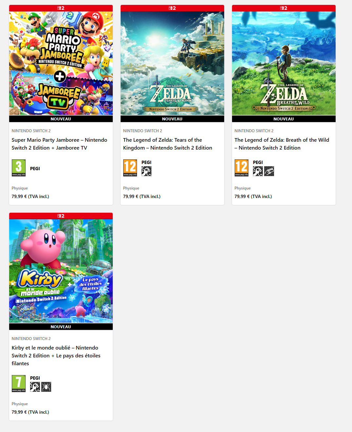Screen dimensions: 352x432
Task: Click the PEGI text label on Tears of the Kingdom card
Action: pos(147,162)
